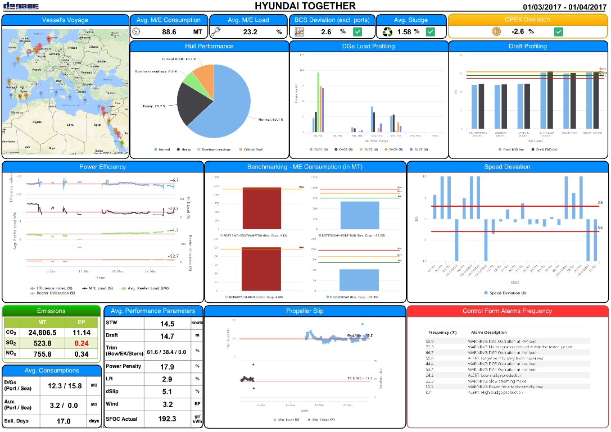This screenshot has height=432, width=611.
Task: Click the date range 01/03/2017 - 01/04/2017
Action: [x=565, y=7]
